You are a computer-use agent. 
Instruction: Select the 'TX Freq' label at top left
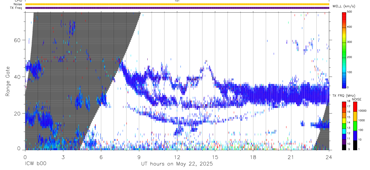(16, 8)
